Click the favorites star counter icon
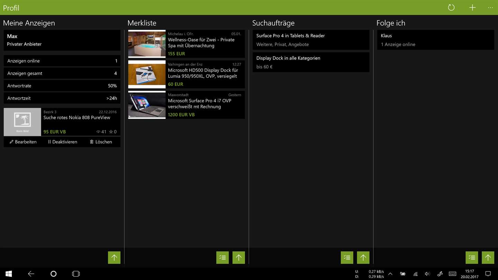 [x=111, y=132]
